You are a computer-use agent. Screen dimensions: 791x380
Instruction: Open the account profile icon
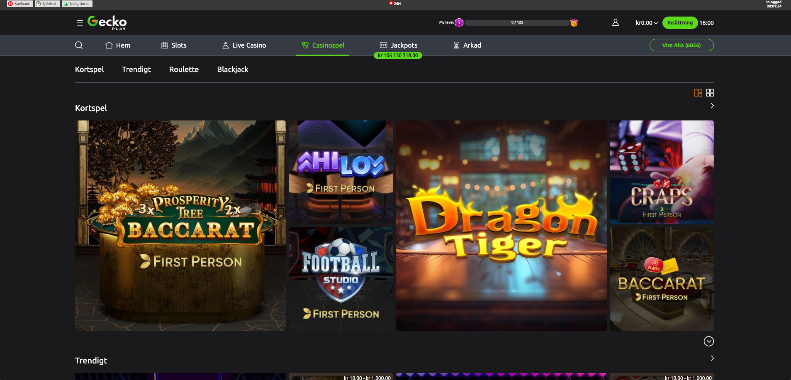coord(616,23)
